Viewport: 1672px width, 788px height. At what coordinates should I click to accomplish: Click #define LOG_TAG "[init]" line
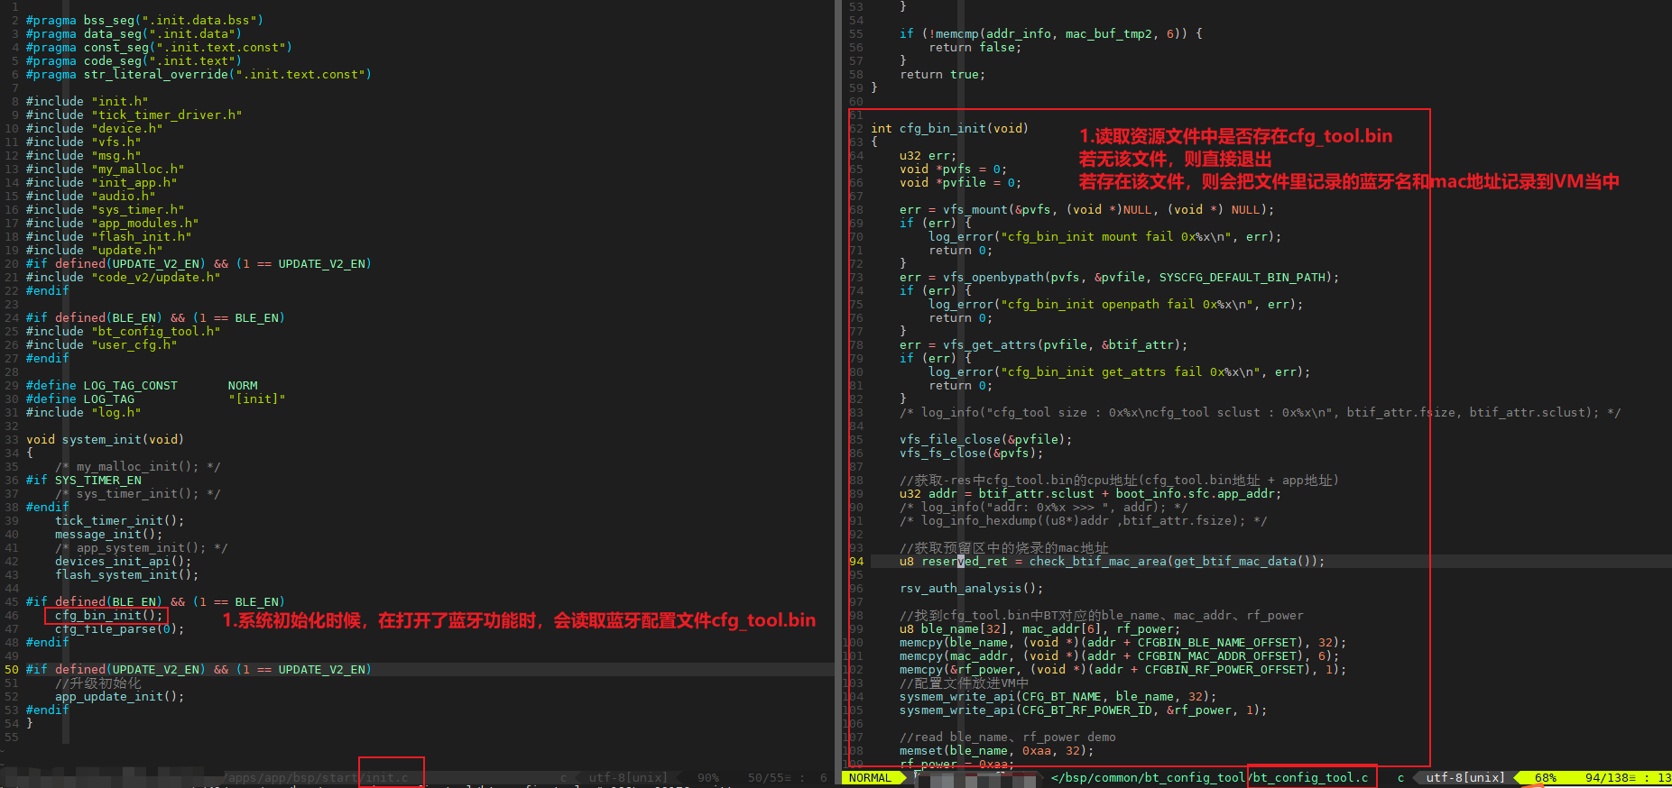pyautogui.click(x=155, y=399)
